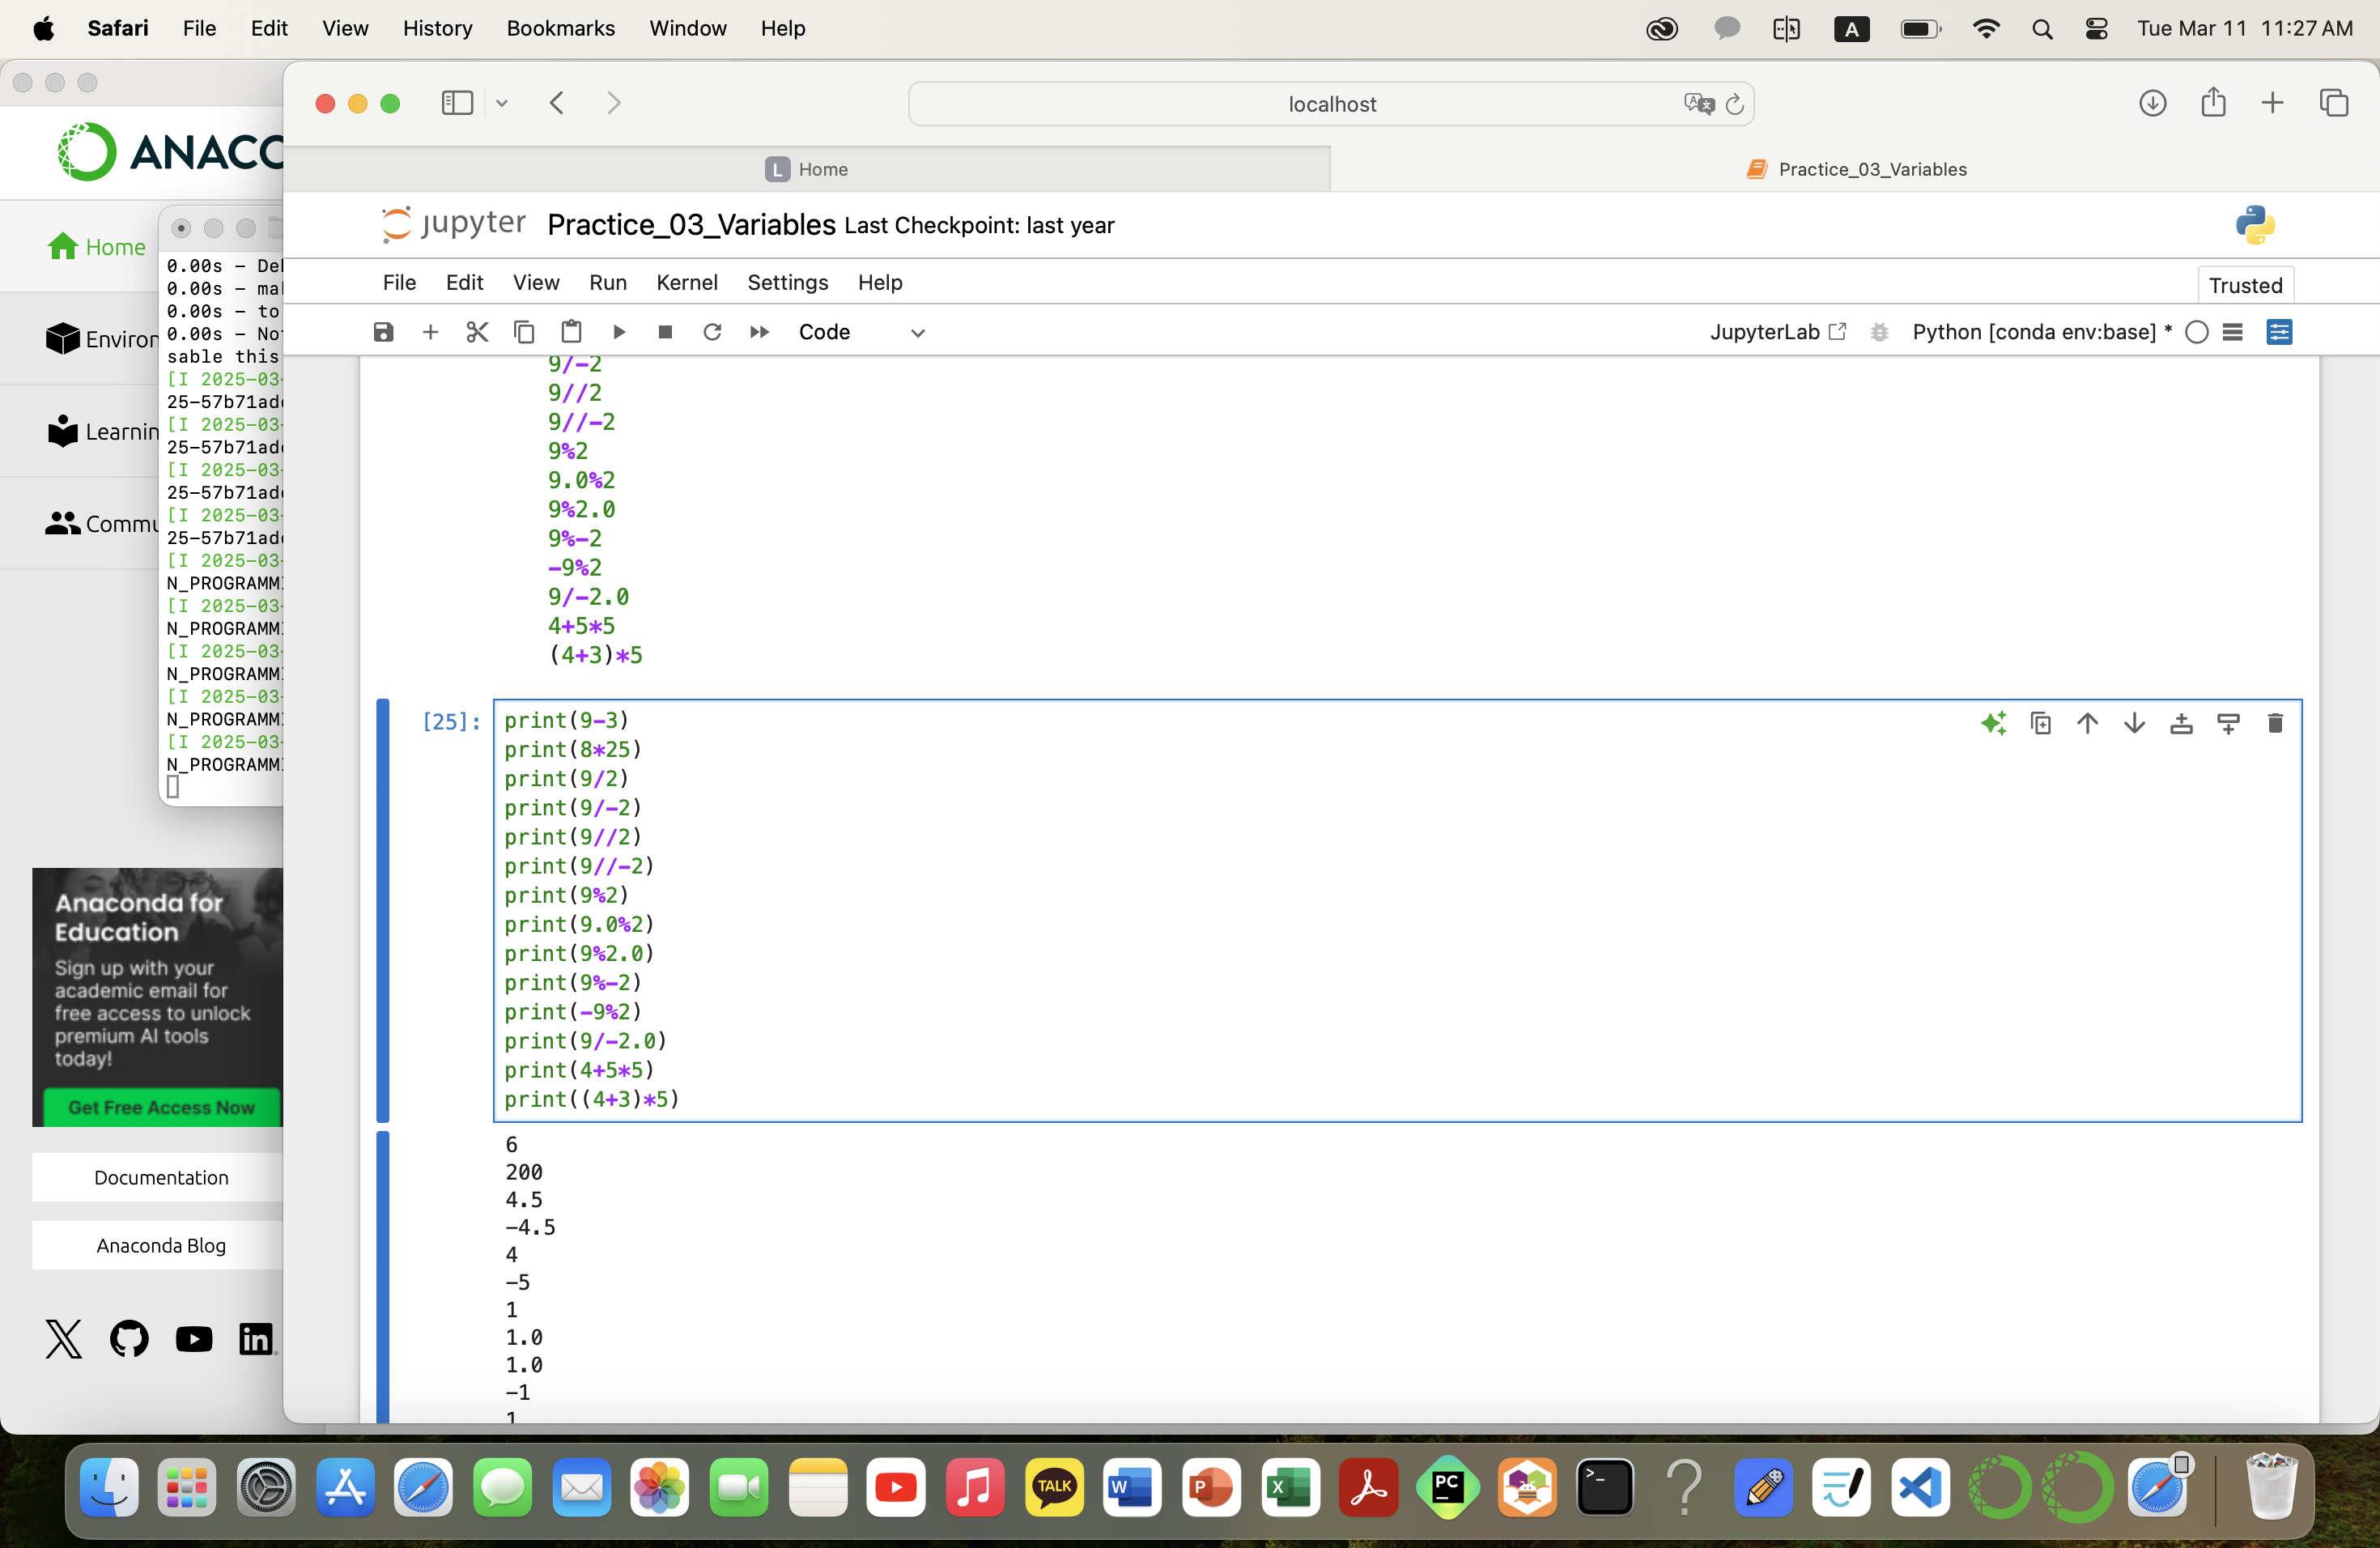2380x1548 pixels.
Task: Open the cell type Code dropdown
Action: tap(861, 332)
